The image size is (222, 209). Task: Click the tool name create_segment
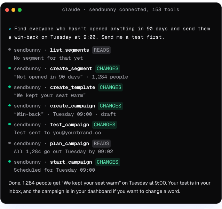coord(71,69)
